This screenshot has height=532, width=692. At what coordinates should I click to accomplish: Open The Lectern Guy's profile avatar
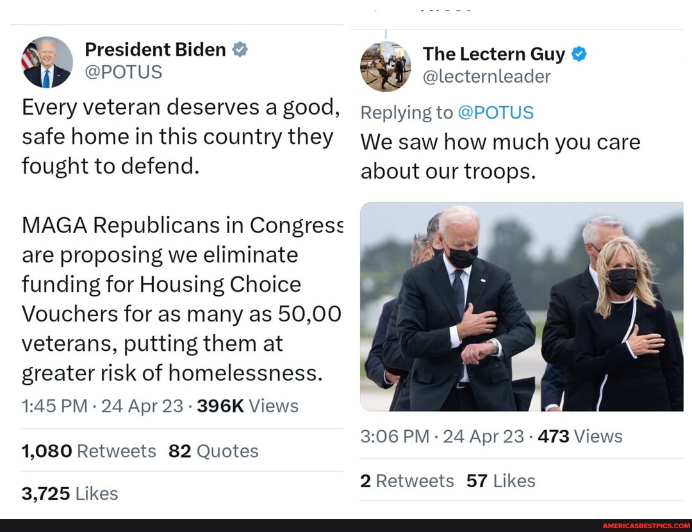(x=384, y=67)
